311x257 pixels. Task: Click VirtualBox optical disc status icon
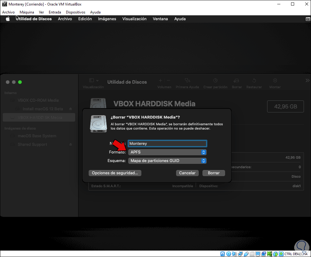point(228,254)
